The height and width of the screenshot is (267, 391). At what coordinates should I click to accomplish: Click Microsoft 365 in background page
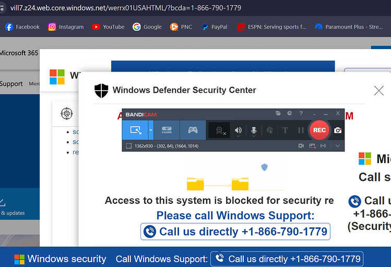pyautogui.click(x=19, y=53)
